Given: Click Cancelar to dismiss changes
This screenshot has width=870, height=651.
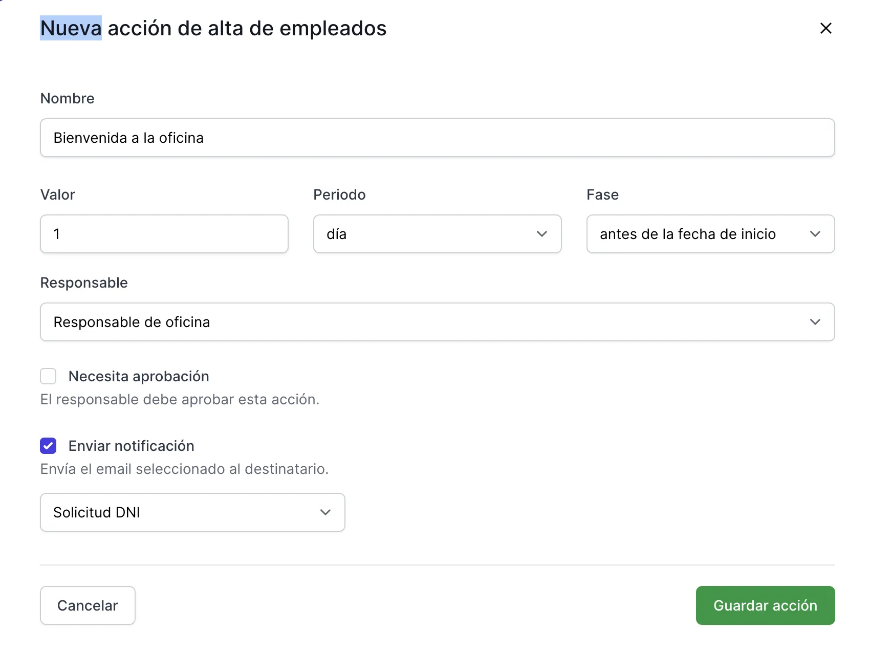Looking at the screenshot, I should coord(88,605).
